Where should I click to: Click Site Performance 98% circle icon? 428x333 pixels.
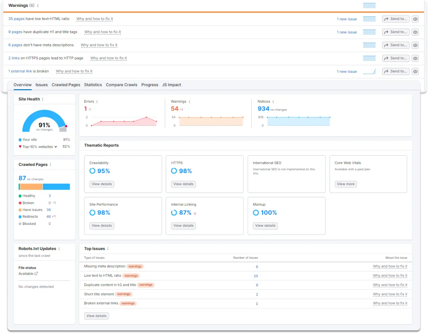click(92, 212)
